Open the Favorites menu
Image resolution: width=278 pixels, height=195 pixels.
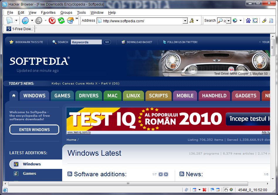click(48, 13)
